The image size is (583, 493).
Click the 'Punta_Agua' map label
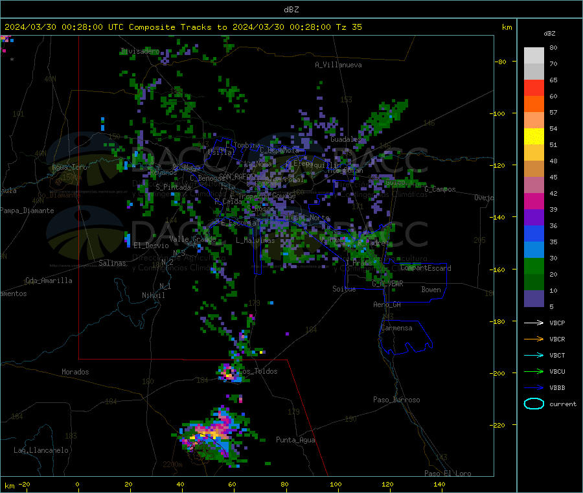(x=295, y=440)
